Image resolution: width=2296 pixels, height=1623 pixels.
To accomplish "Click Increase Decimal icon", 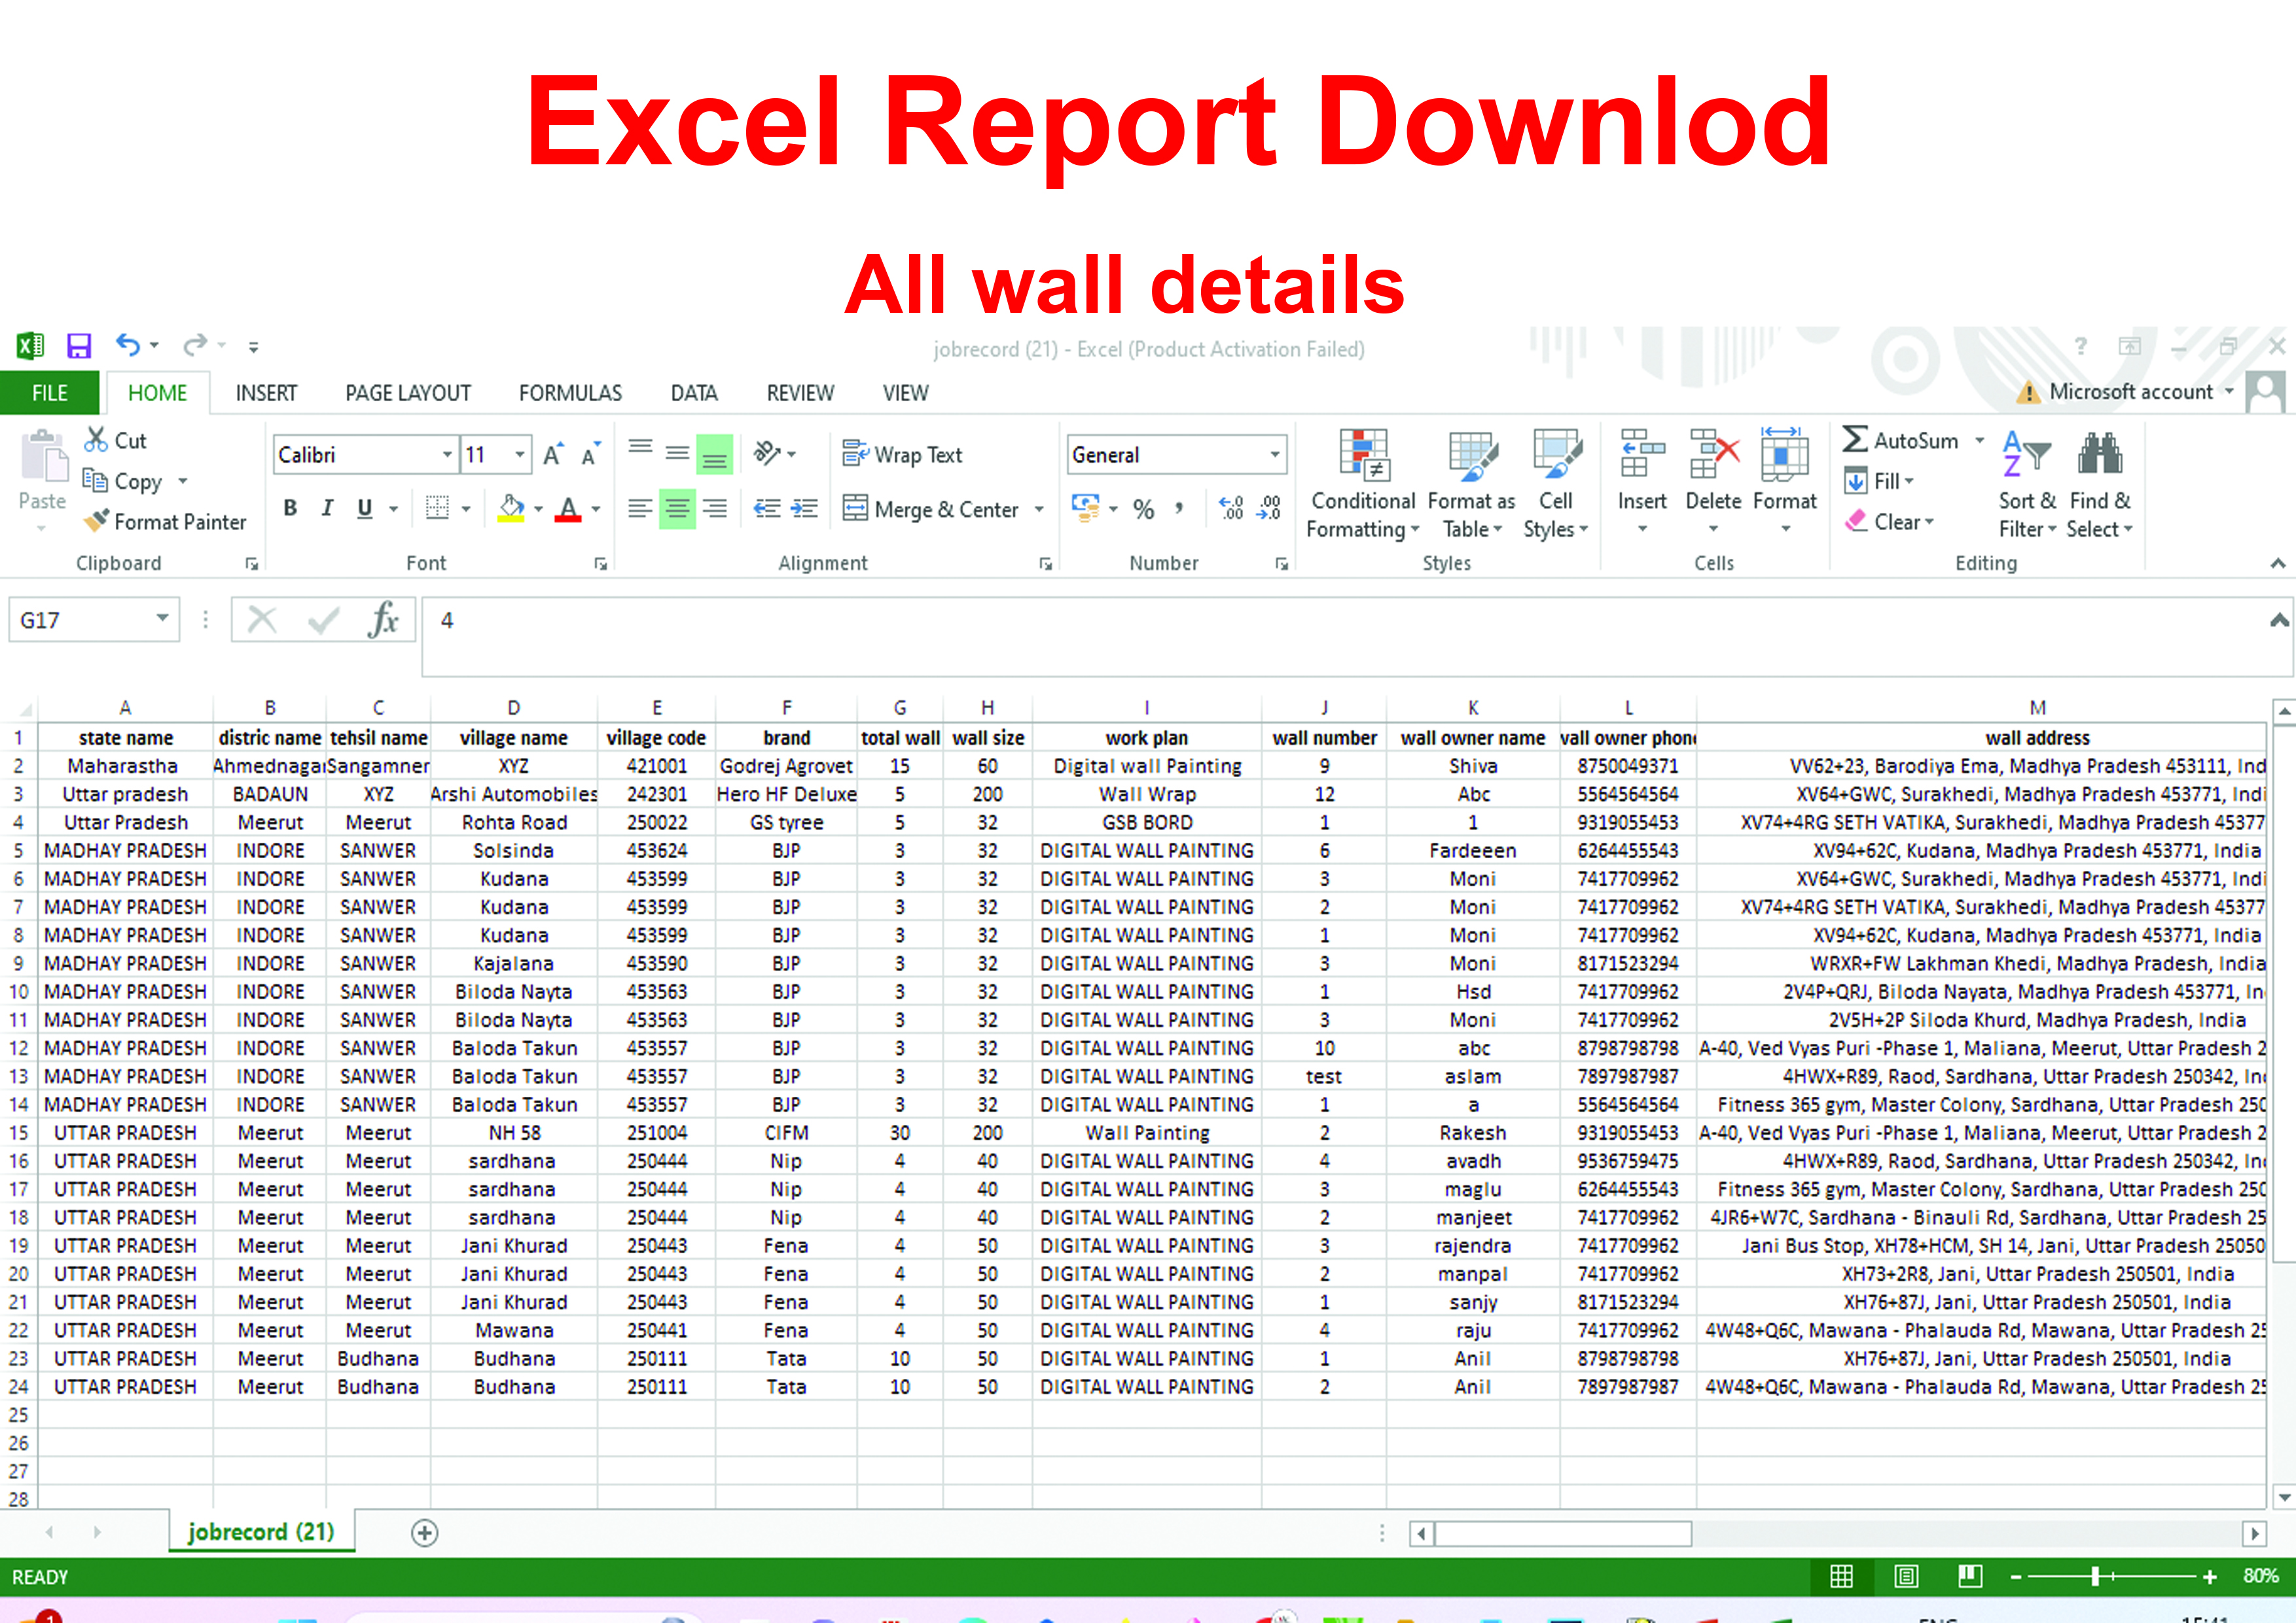I will [1231, 508].
